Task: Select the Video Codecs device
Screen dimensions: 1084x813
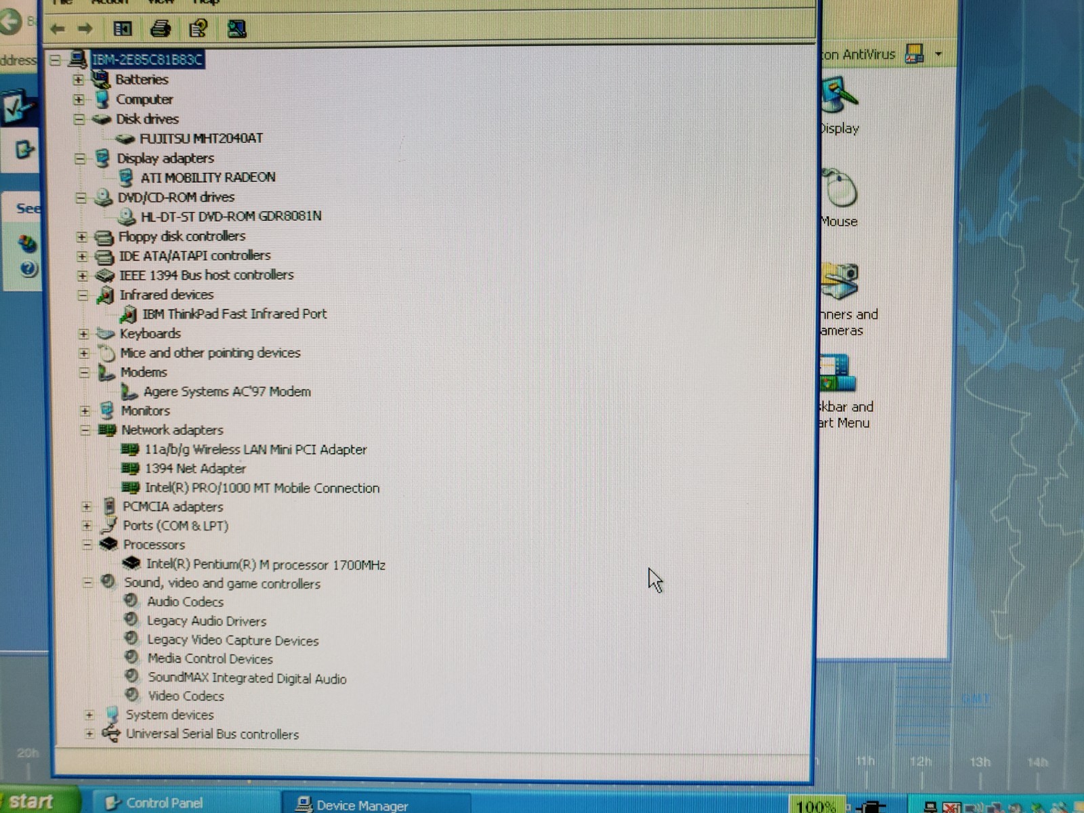Action: click(186, 696)
